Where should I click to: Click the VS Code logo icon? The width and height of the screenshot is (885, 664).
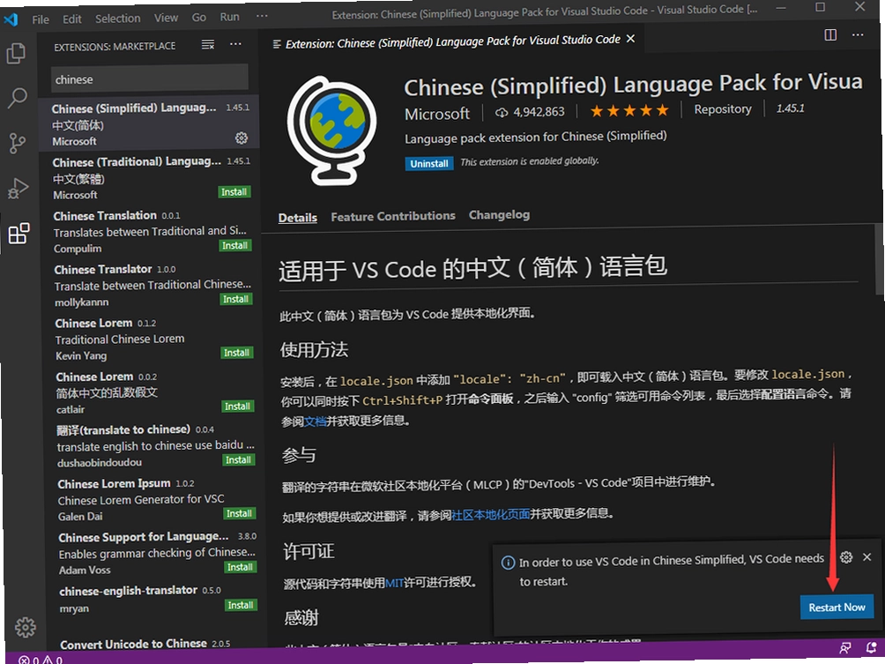[11, 19]
